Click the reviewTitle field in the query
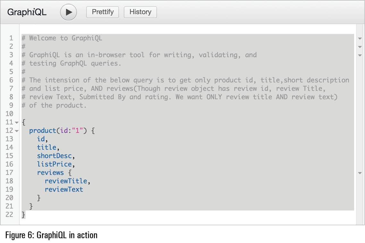Viewport: 365px width, 243px height. pos(66,181)
